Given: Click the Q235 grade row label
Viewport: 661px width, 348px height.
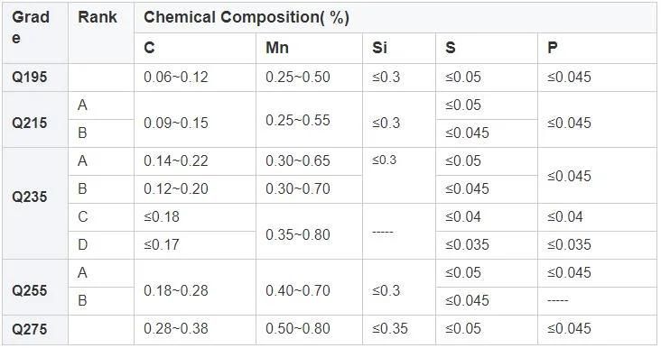Looking at the screenshot, I should pyautogui.click(x=35, y=203).
